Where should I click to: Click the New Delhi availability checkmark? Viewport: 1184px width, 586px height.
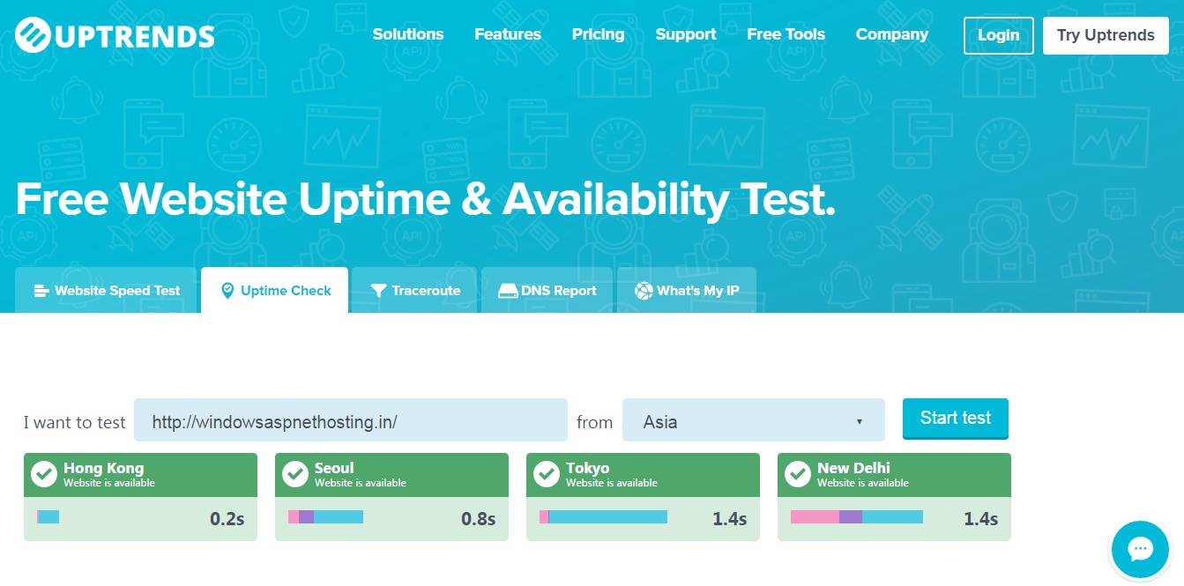tap(798, 473)
